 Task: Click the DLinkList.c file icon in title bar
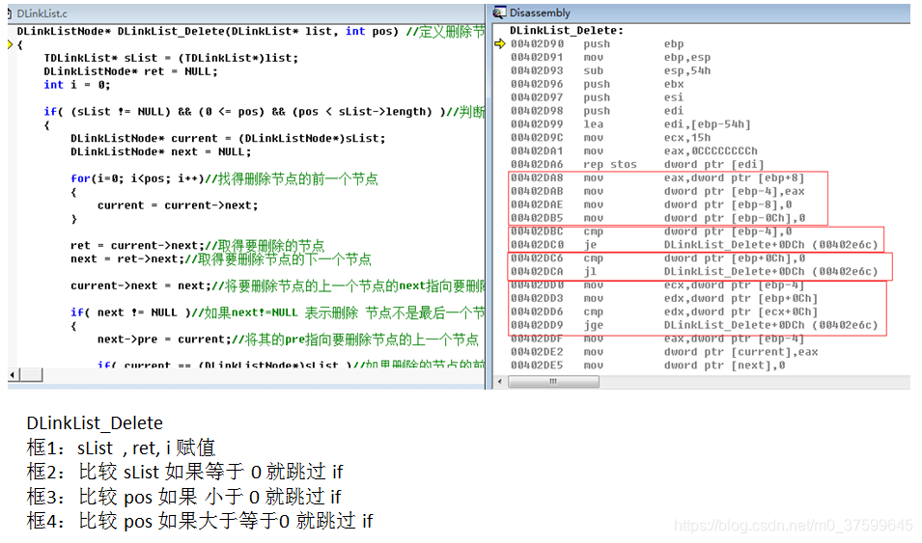click(10, 13)
